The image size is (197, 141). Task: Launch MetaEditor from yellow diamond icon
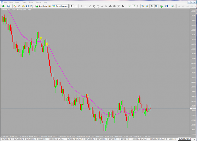(x=49, y=6)
